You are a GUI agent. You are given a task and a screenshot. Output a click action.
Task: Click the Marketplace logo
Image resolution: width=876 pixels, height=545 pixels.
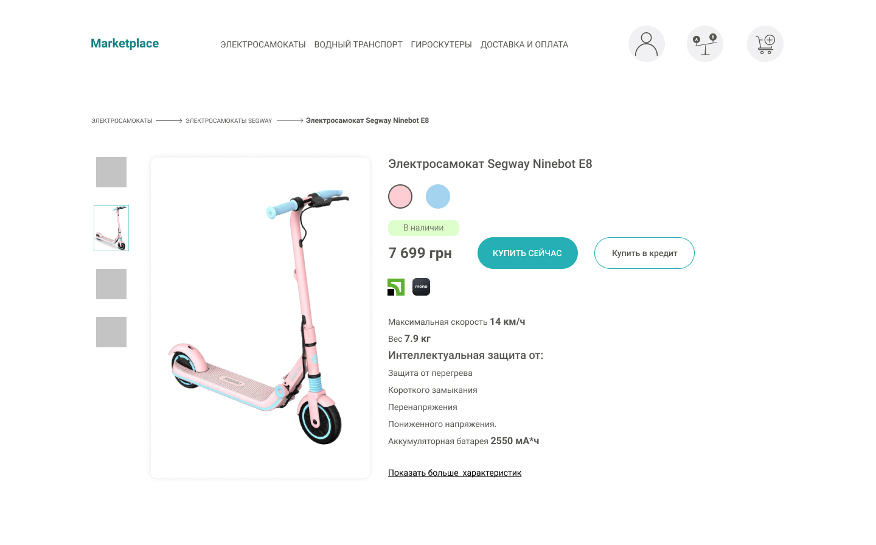(125, 43)
